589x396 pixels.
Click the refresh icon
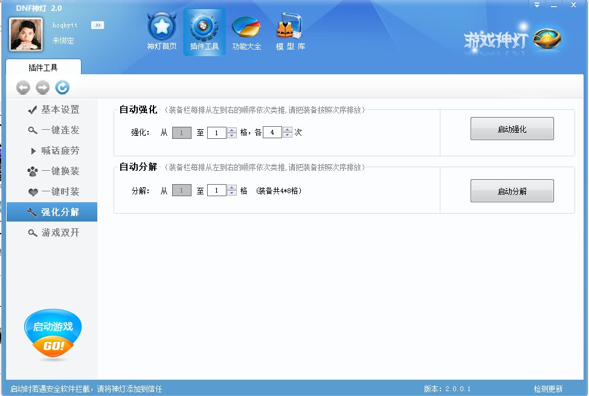[x=62, y=88]
